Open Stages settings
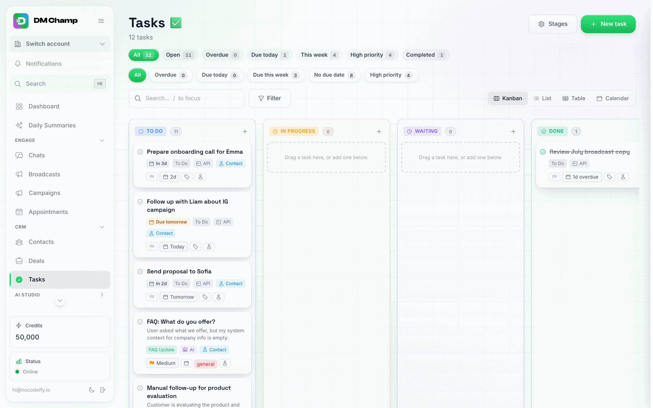This screenshot has width=653, height=408. pyautogui.click(x=552, y=24)
